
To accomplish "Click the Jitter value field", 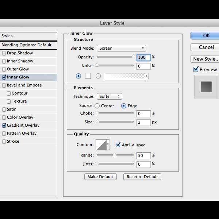I will tap(144, 164).
